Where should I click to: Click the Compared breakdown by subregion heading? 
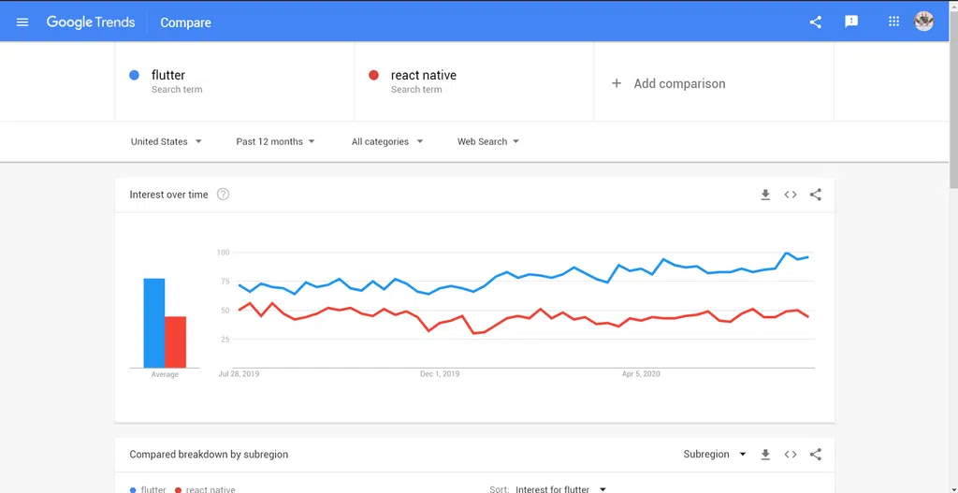point(209,455)
